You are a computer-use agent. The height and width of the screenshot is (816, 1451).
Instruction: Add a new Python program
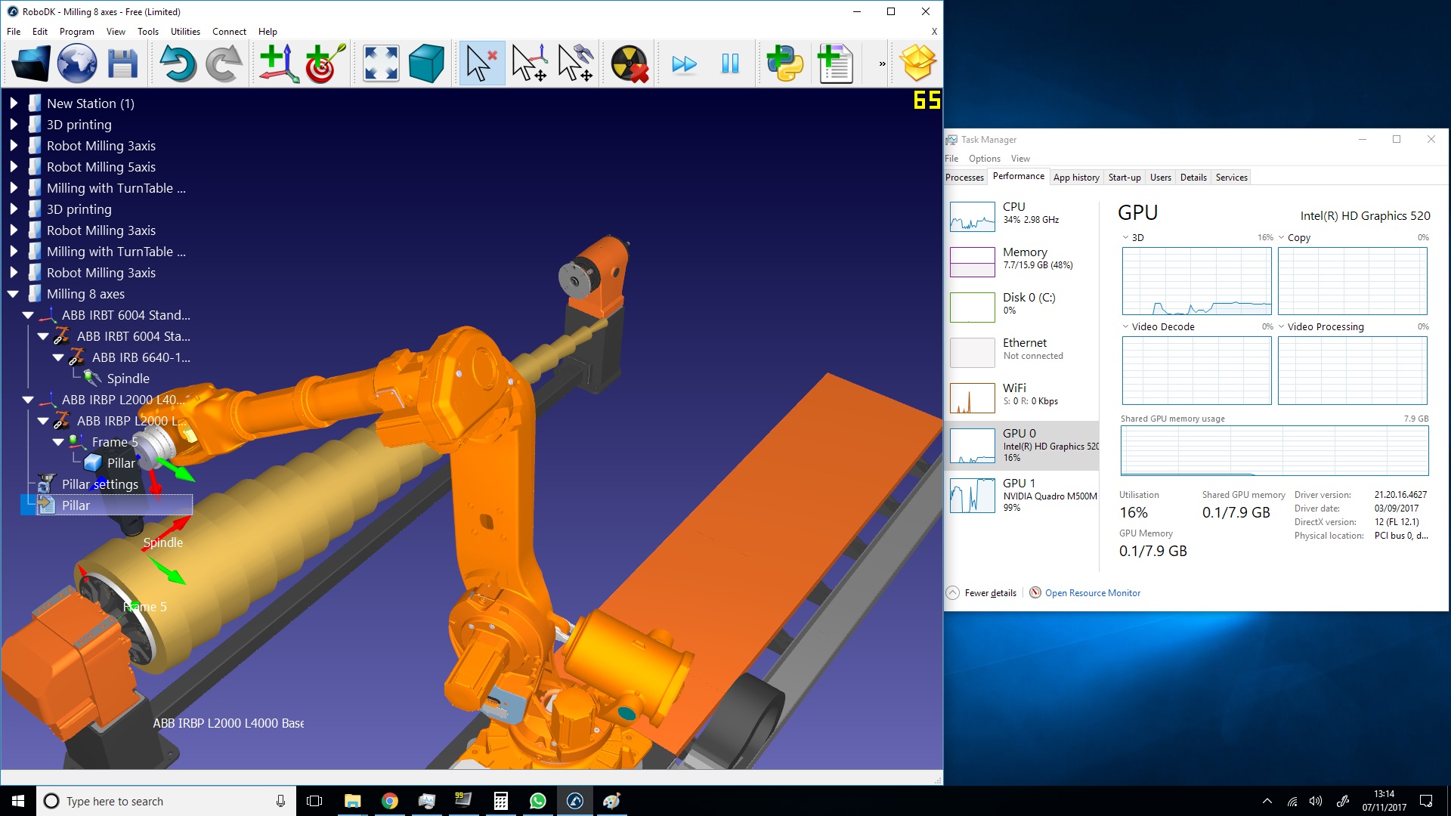(785, 63)
